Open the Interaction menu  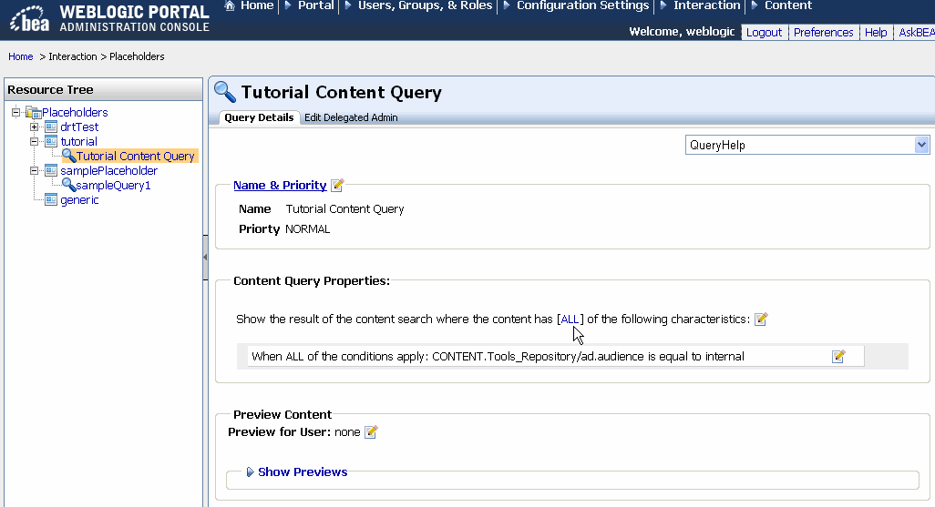coord(706,5)
